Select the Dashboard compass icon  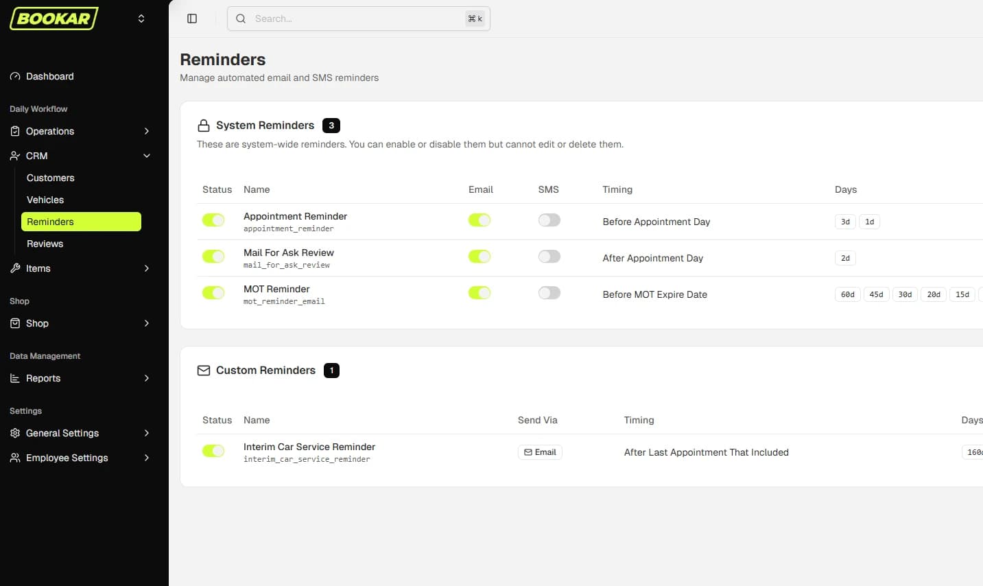[x=15, y=76]
